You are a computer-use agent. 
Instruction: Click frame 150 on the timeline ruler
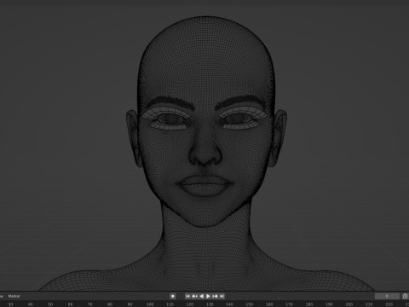click(250, 304)
